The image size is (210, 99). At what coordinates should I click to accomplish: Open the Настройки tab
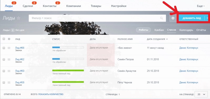pyautogui.click(x=119, y=6)
